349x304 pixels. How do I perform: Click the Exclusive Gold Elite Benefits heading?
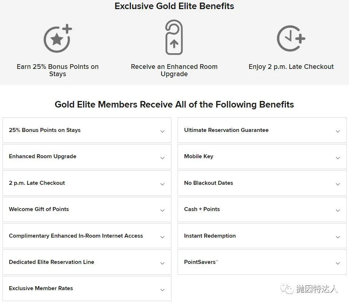[x=174, y=6]
